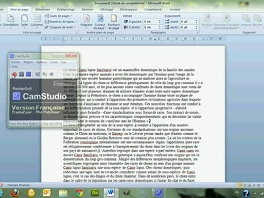Open Outlook from the taskbar
The height and width of the screenshot is (198, 264).
pos(47,193)
